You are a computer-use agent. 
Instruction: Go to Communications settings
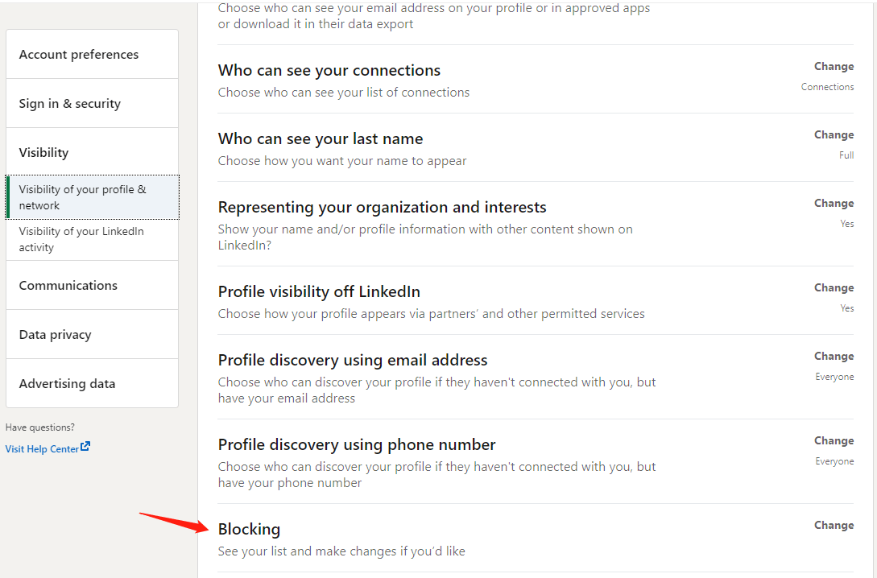(68, 285)
